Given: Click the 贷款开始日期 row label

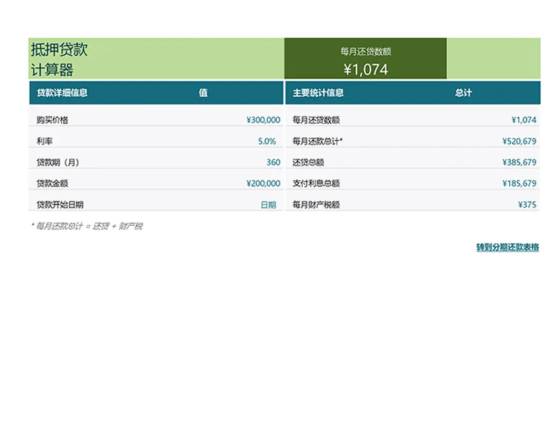Looking at the screenshot, I should point(60,205).
